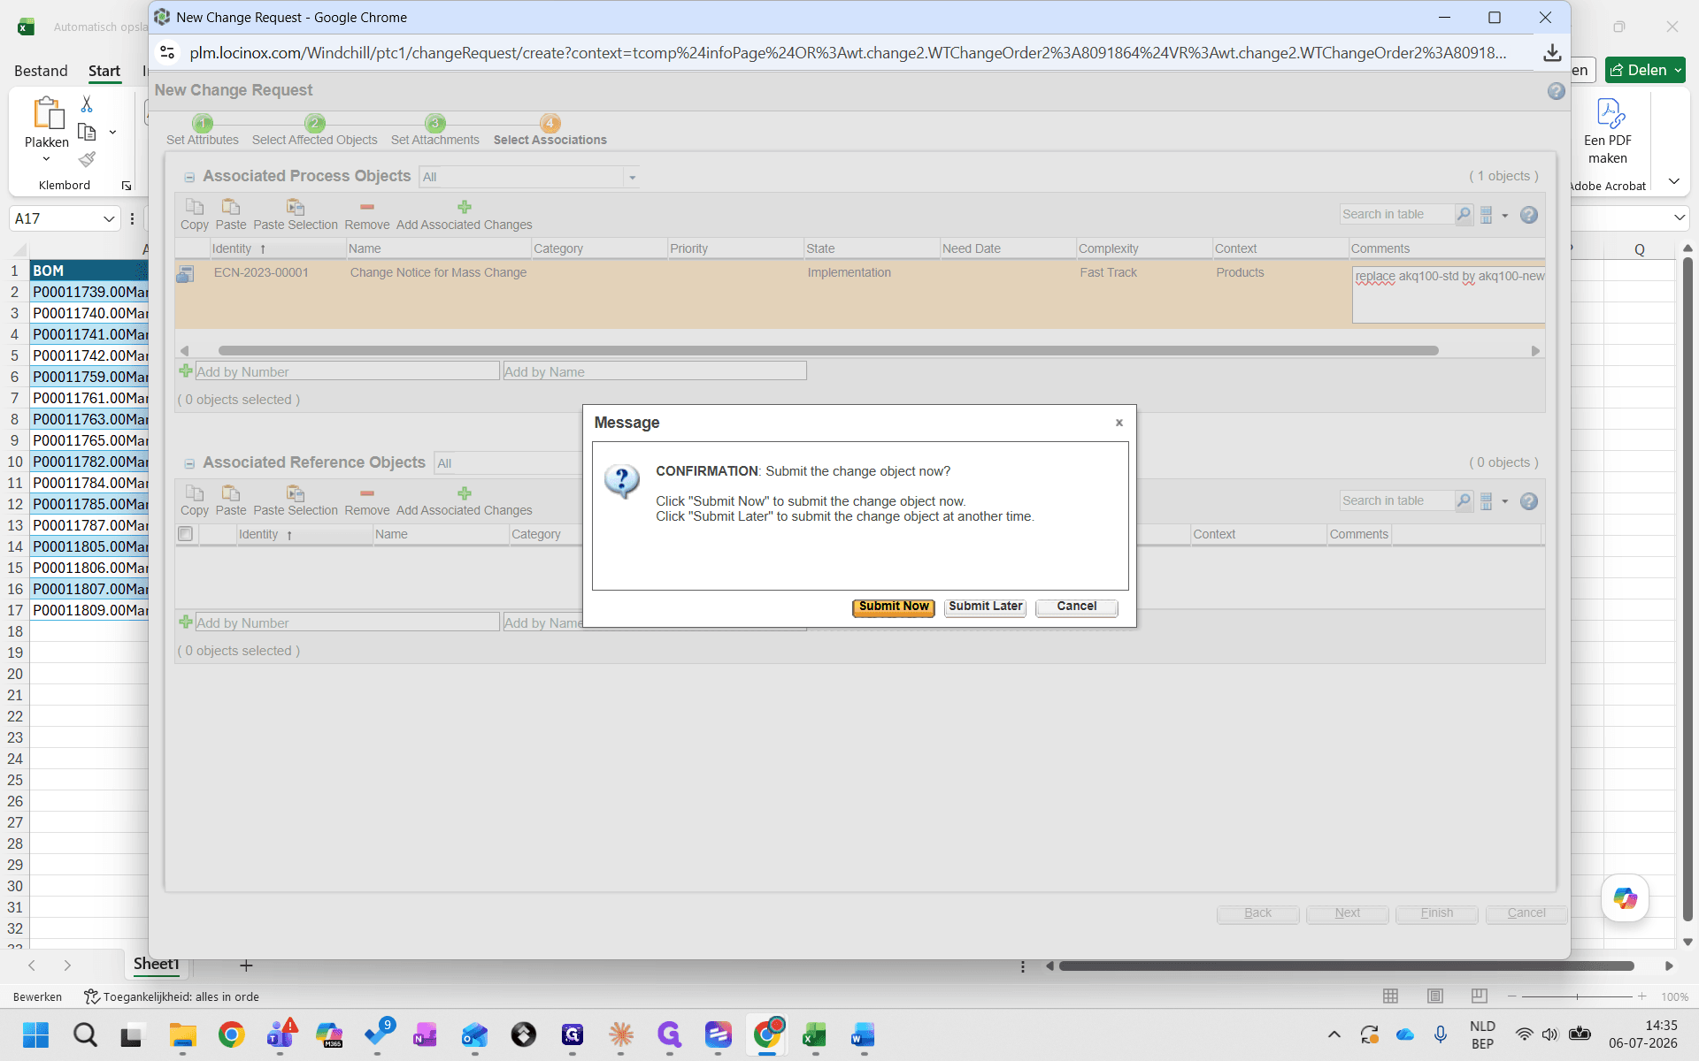The height and width of the screenshot is (1061, 1699).
Task: Go to Set Attachments wizard step
Action: (x=434, y=131)
